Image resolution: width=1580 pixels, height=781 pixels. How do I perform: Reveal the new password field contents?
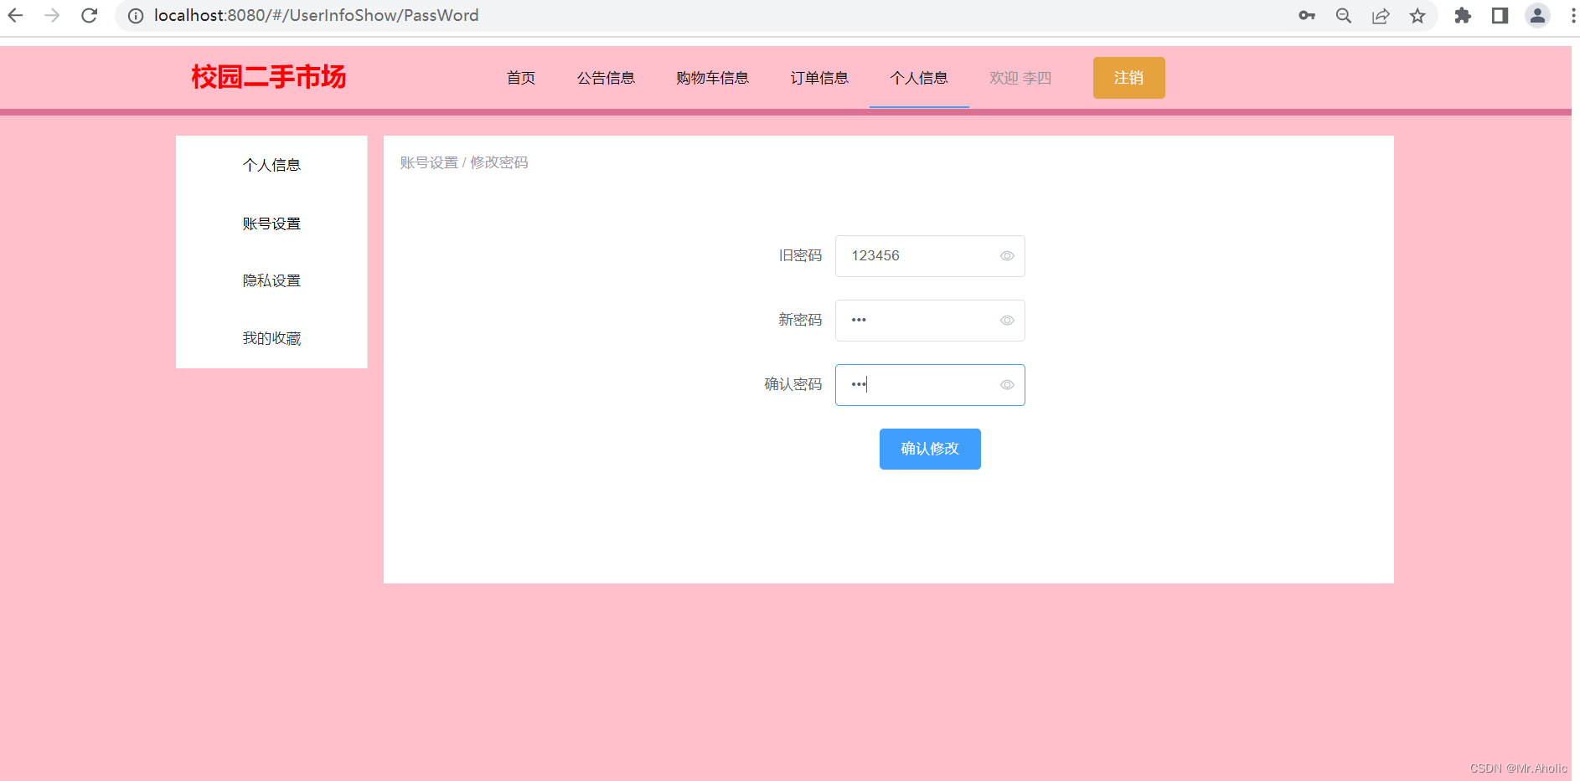click(1006, 320)
